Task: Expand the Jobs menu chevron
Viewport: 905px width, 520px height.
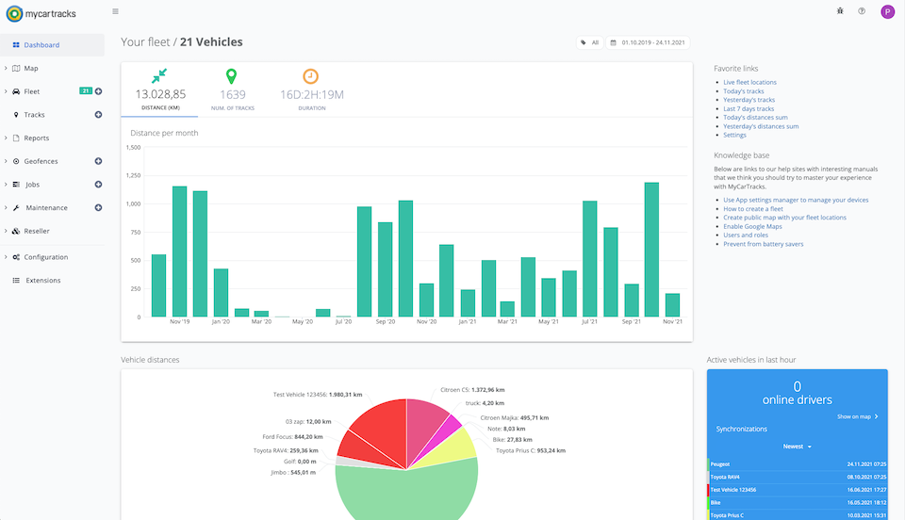Action: point(6,185)
